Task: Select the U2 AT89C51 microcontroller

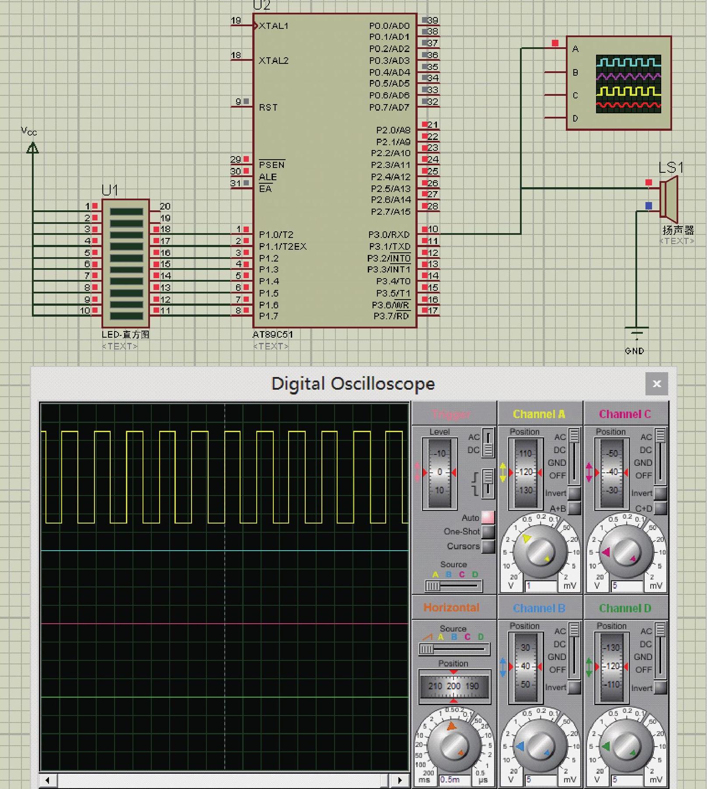Action: (x=335, y=171)
